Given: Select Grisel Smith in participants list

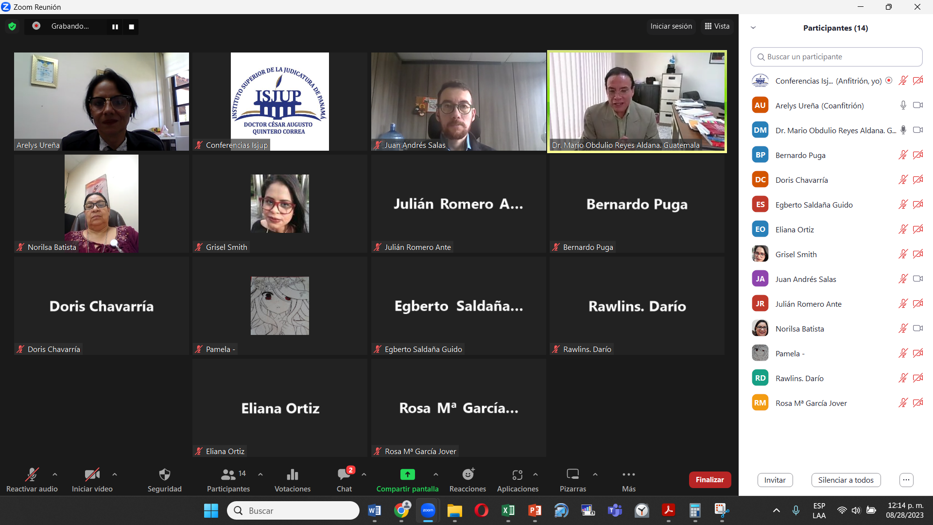Looking at the screenshot, I should [836, 254].
